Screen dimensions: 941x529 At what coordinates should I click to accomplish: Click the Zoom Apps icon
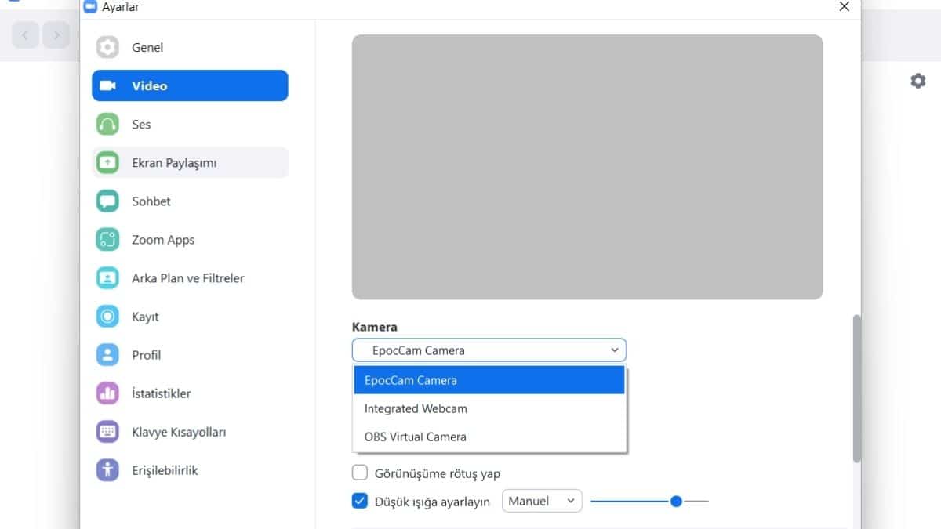tap(107, 239)
